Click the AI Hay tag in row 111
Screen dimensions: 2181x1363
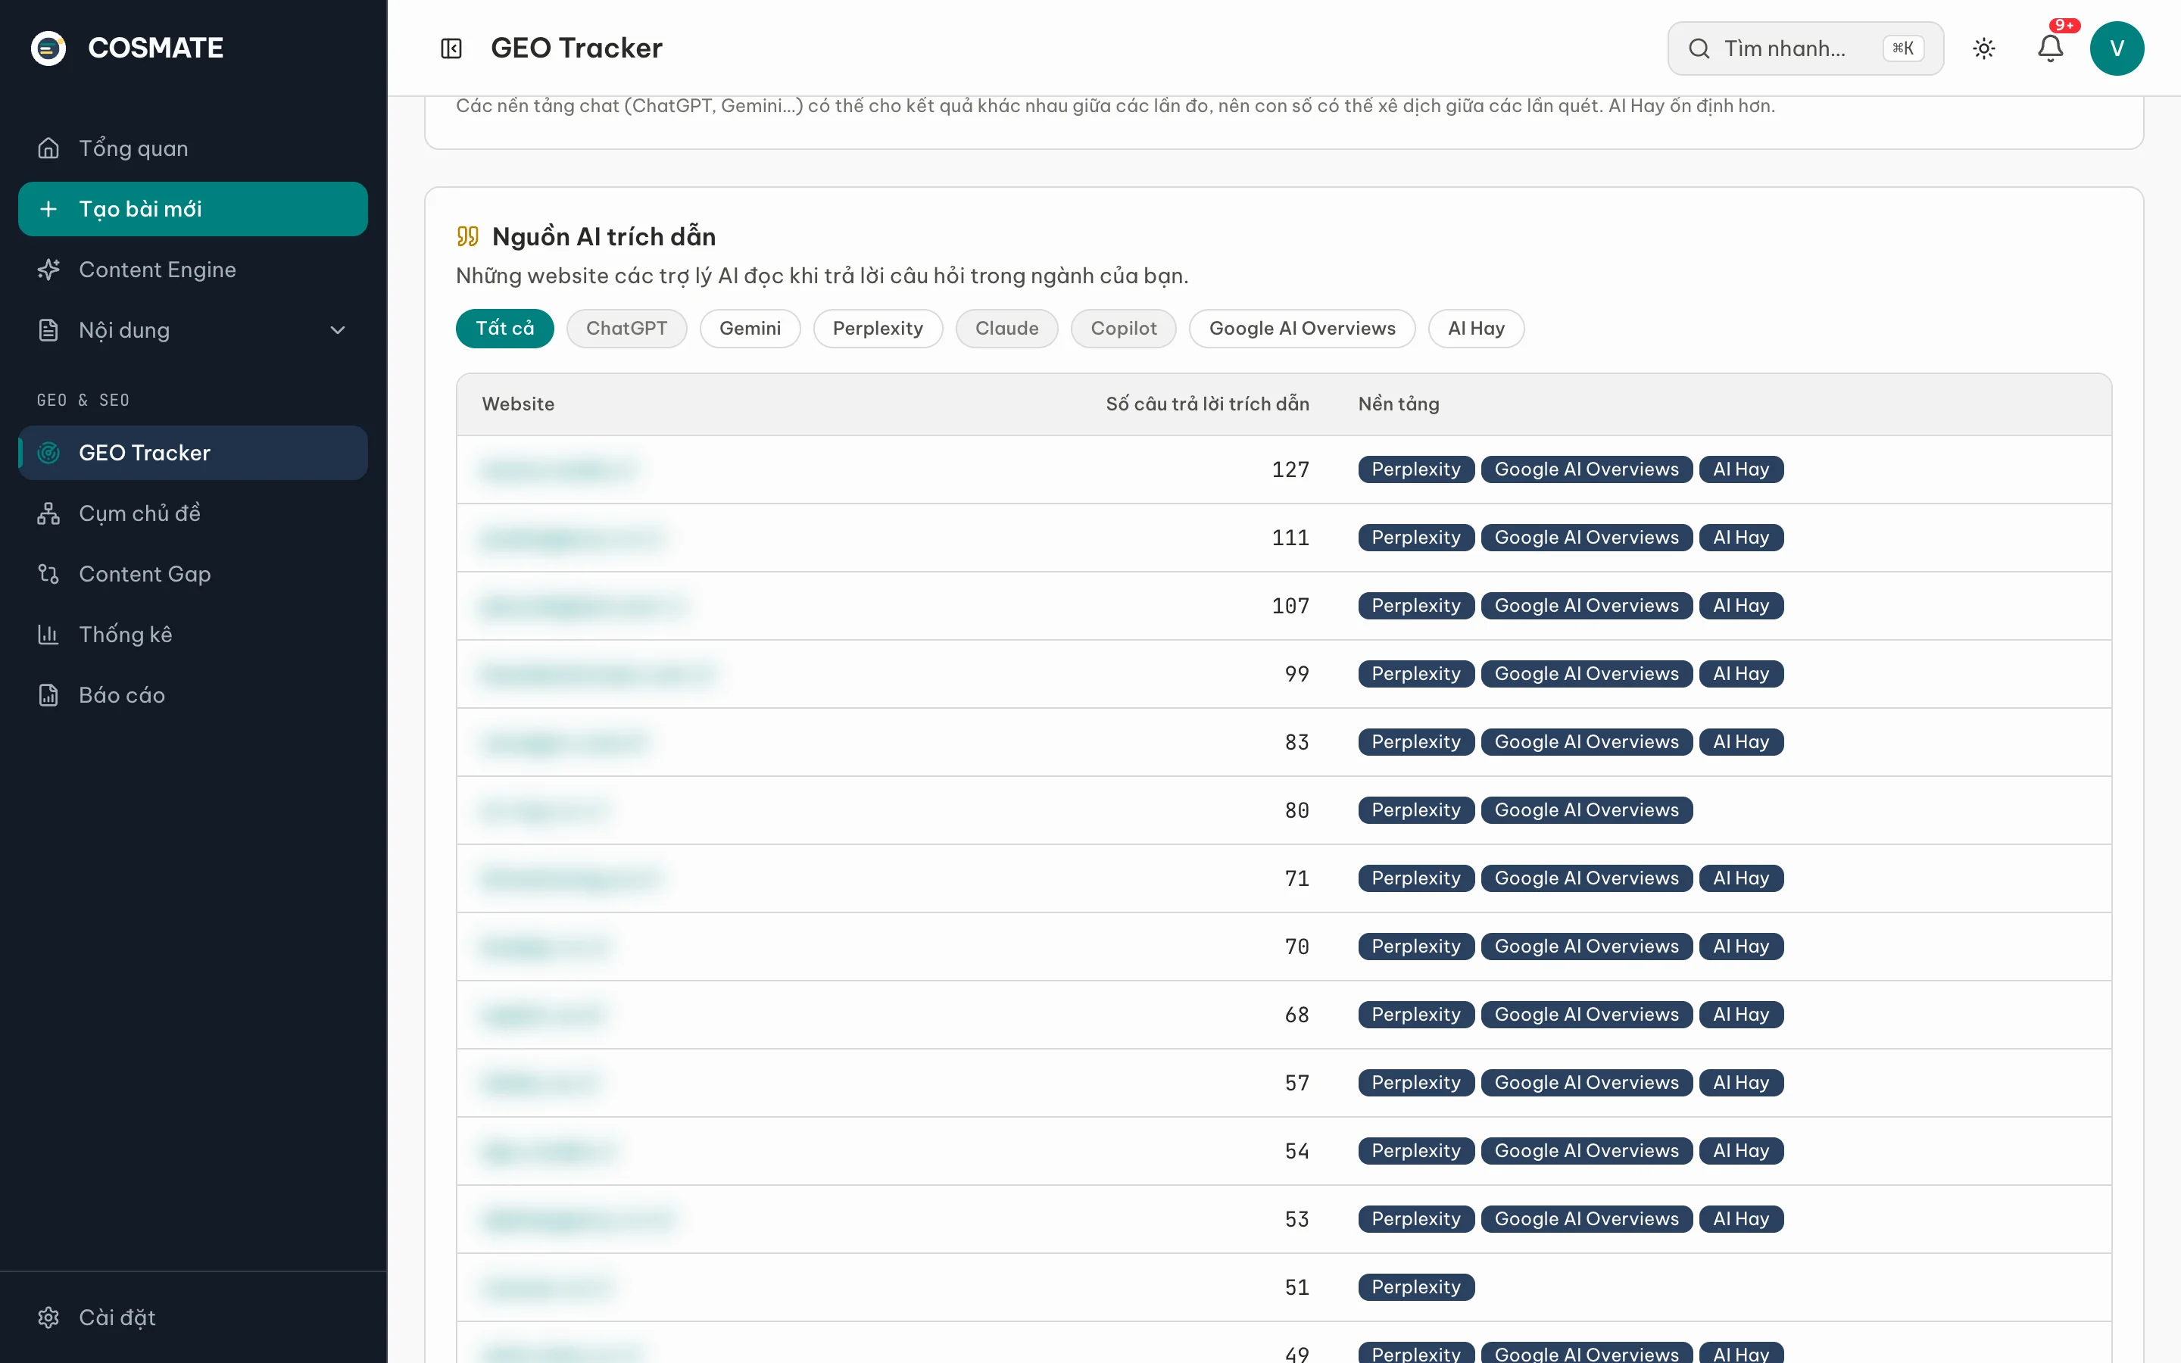(x=1741, y=538)
